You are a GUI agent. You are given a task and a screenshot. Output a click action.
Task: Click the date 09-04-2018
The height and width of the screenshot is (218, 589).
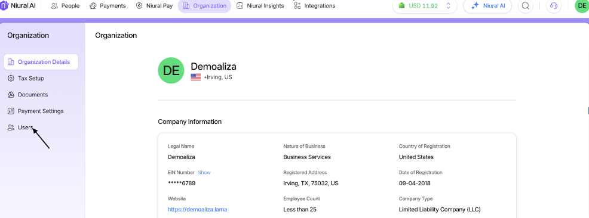pos(415,183)
